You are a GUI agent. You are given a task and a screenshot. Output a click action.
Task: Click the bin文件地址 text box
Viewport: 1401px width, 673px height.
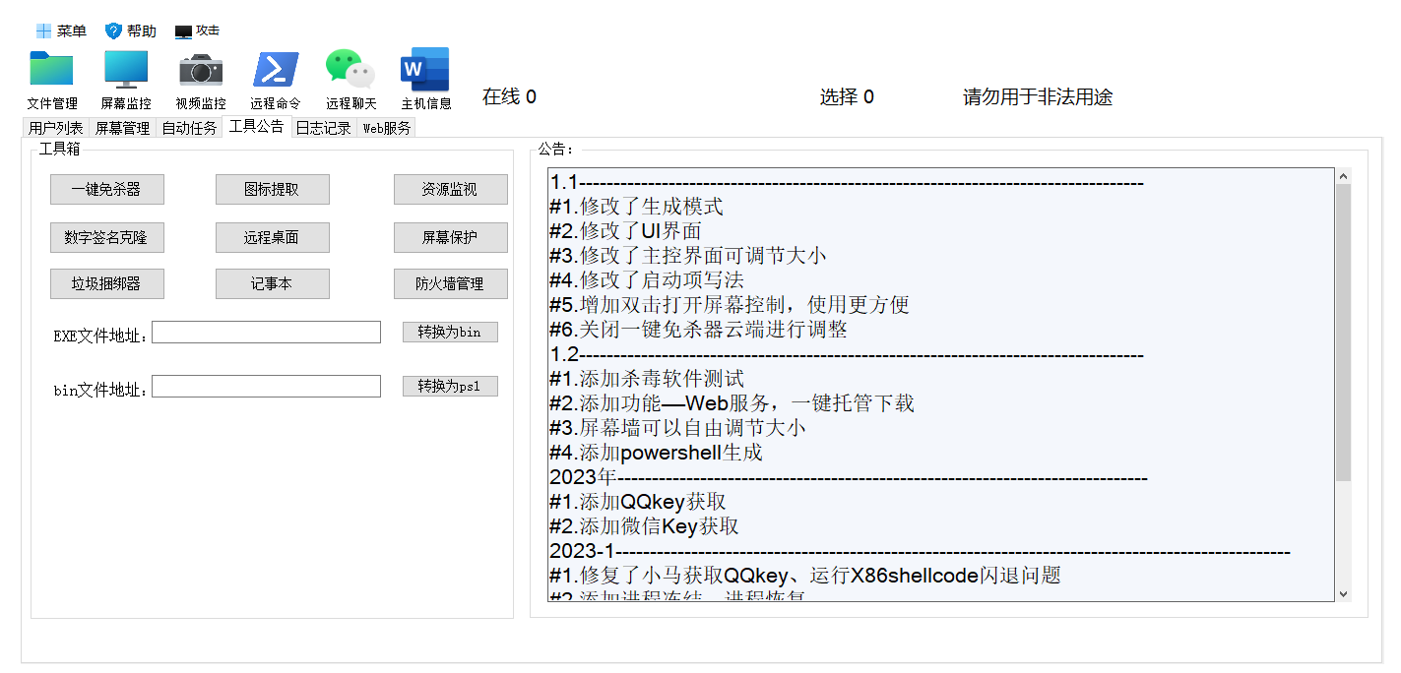coord(266,387)
